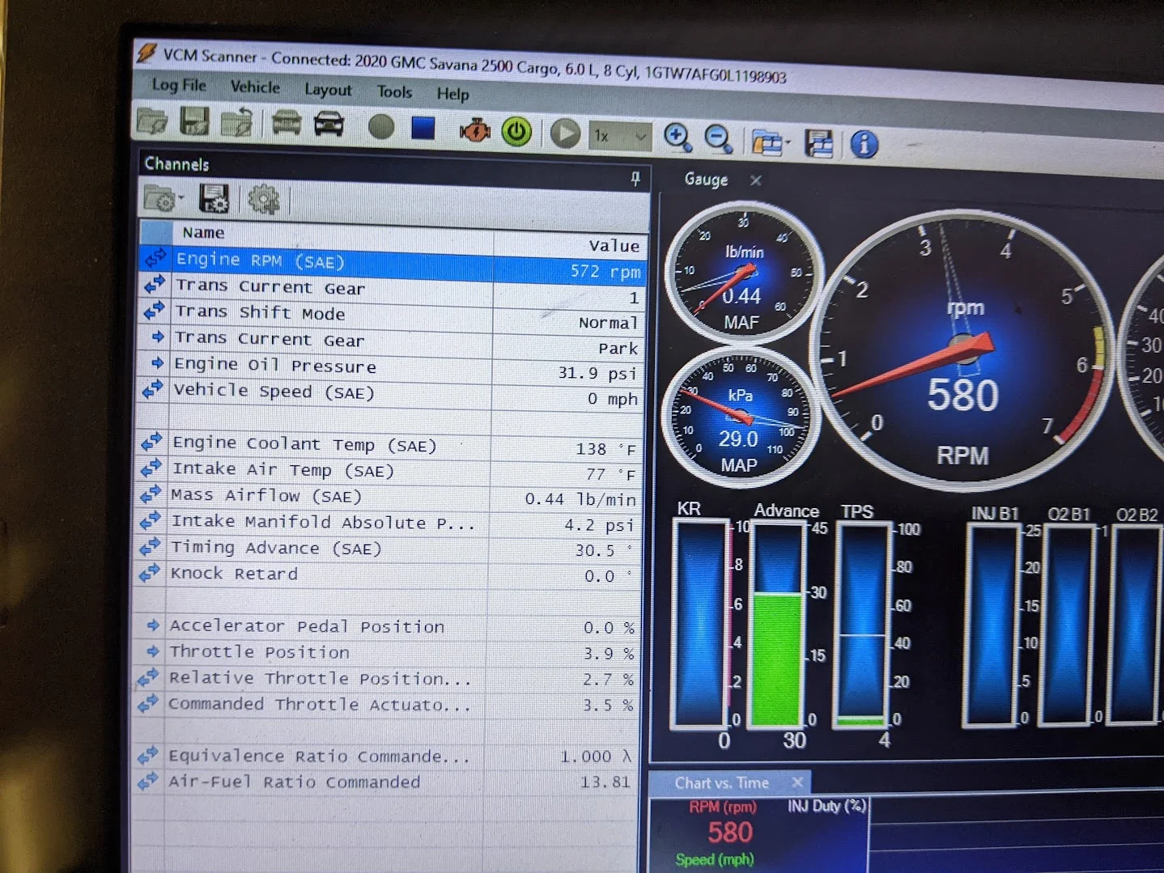Click the play log playback button
This screenshot has width=1164, height=873.
click(565, 133)
